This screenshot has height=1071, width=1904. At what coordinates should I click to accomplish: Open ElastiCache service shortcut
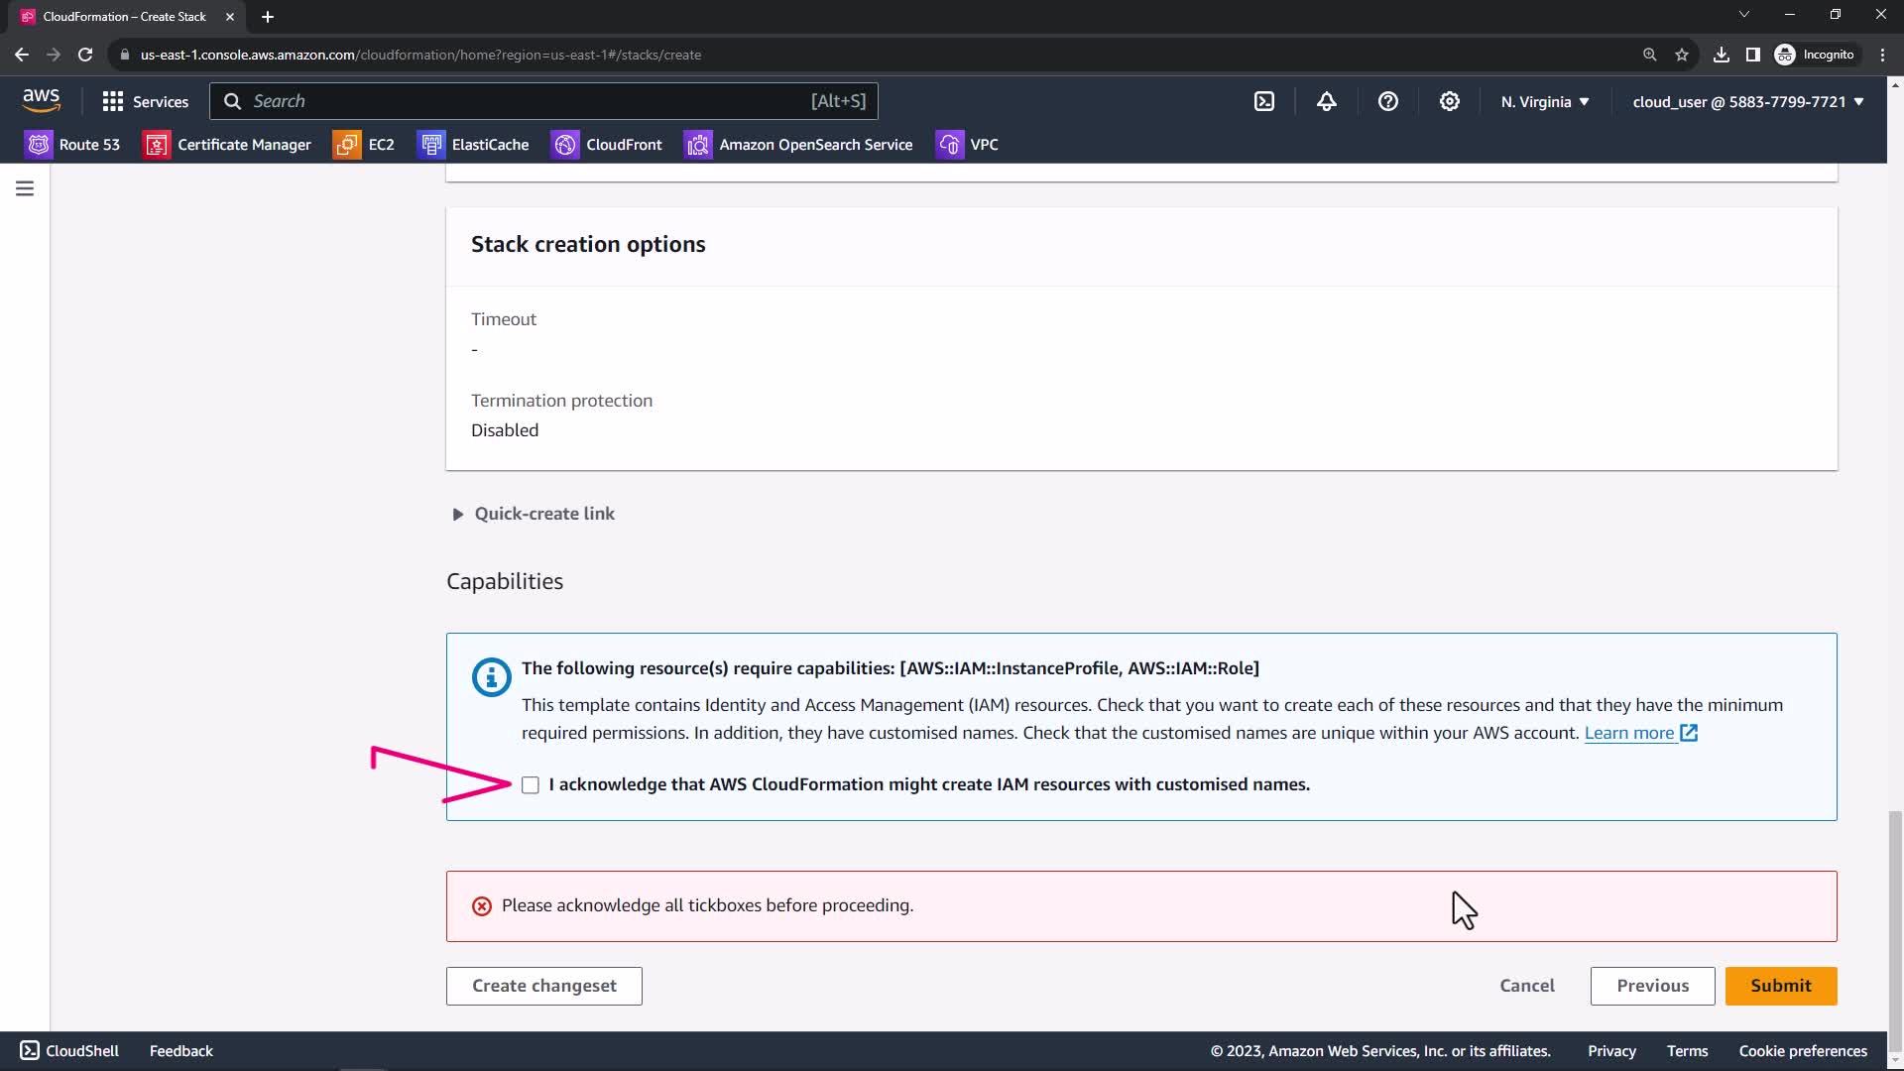click(x=473, y=145)
